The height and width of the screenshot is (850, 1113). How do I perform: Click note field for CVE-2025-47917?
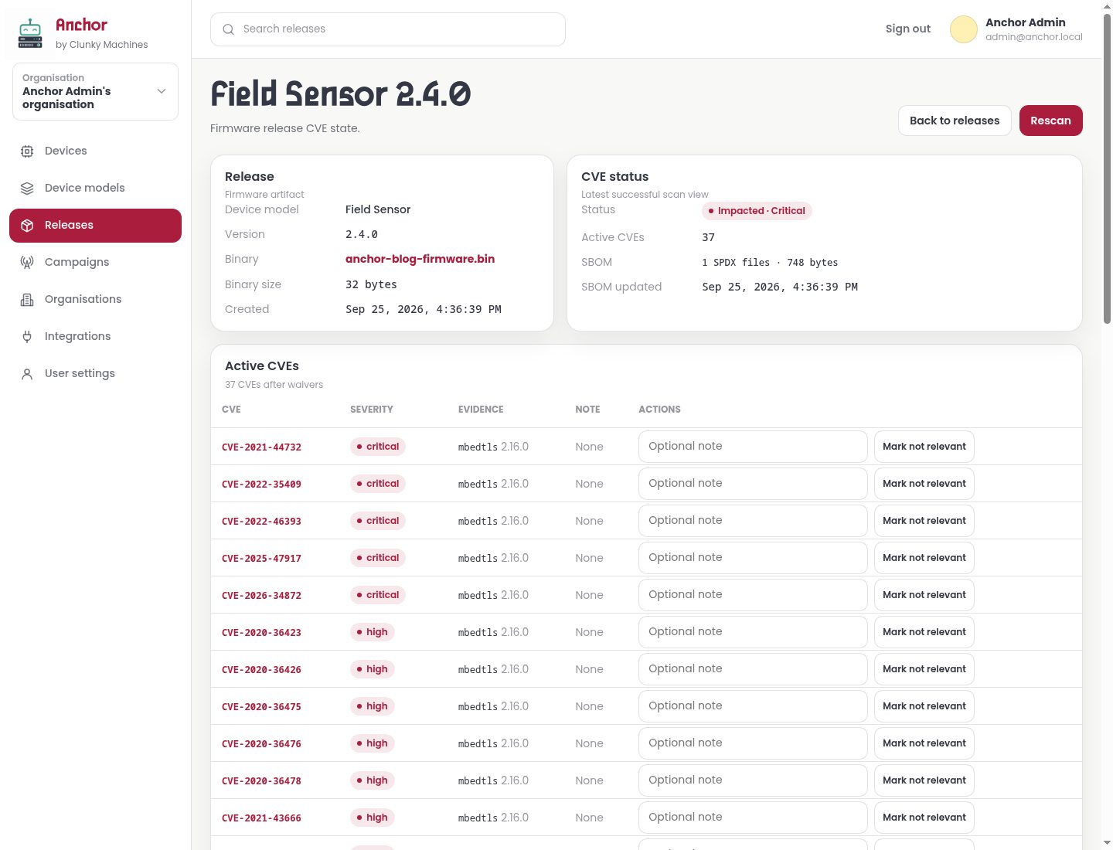pos(753,558)
